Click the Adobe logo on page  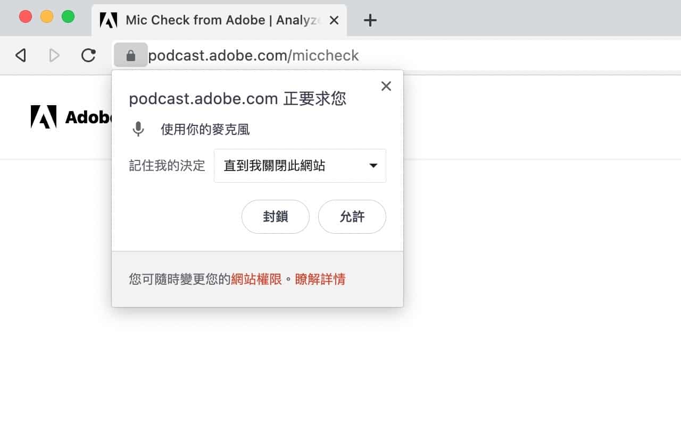44,117
